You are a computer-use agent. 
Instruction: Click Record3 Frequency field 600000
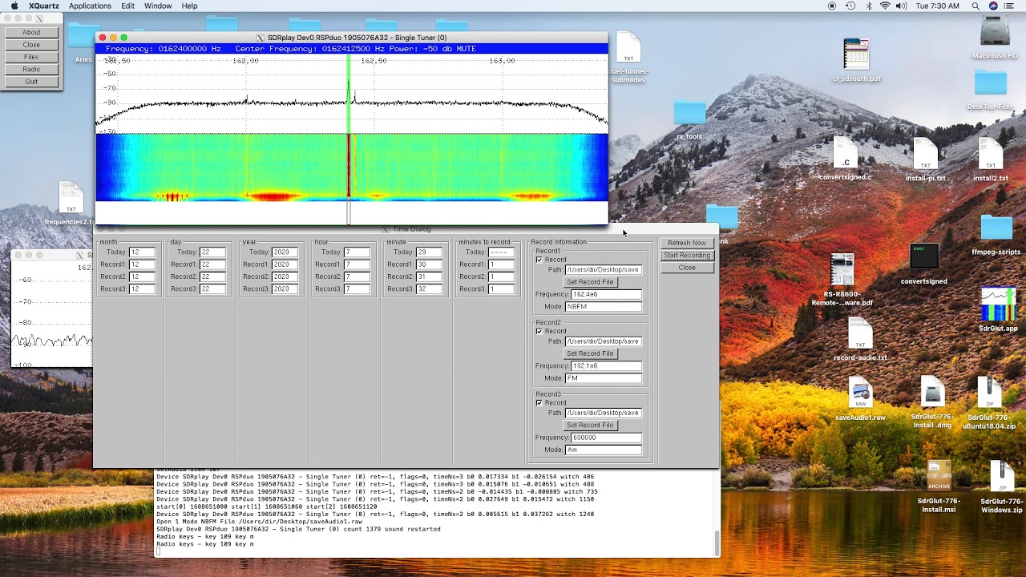coord(606,438)
